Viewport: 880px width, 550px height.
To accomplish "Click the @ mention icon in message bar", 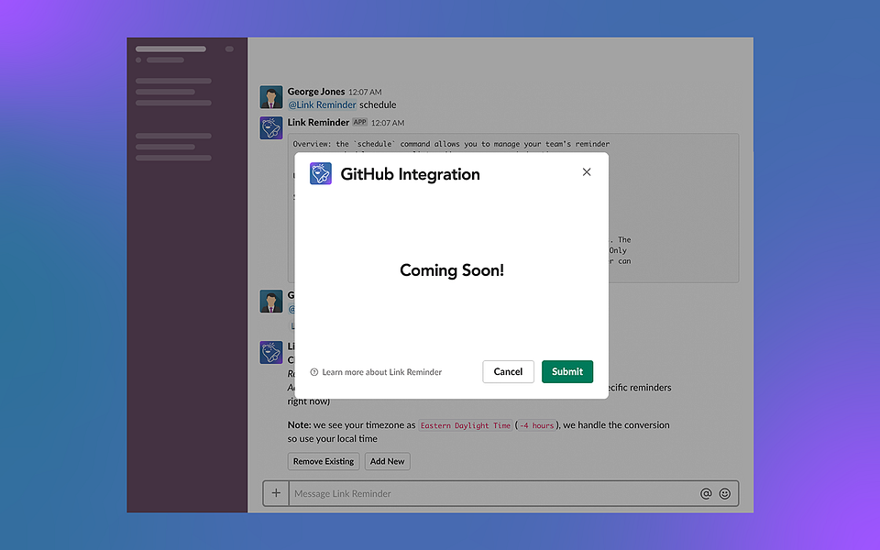I will coord(706,493).
